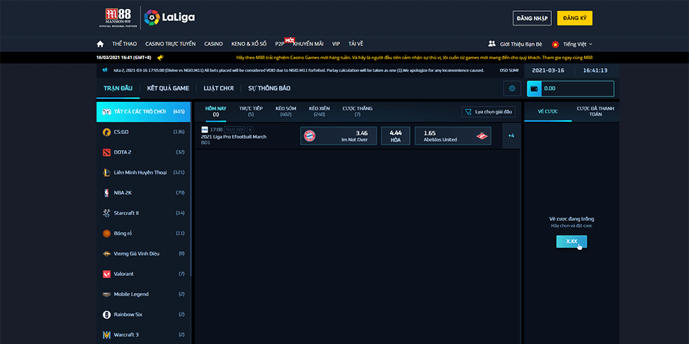Select the Hòa draw odds 4.44
Viewport: 689px width, 344px height.
point(395,136)
